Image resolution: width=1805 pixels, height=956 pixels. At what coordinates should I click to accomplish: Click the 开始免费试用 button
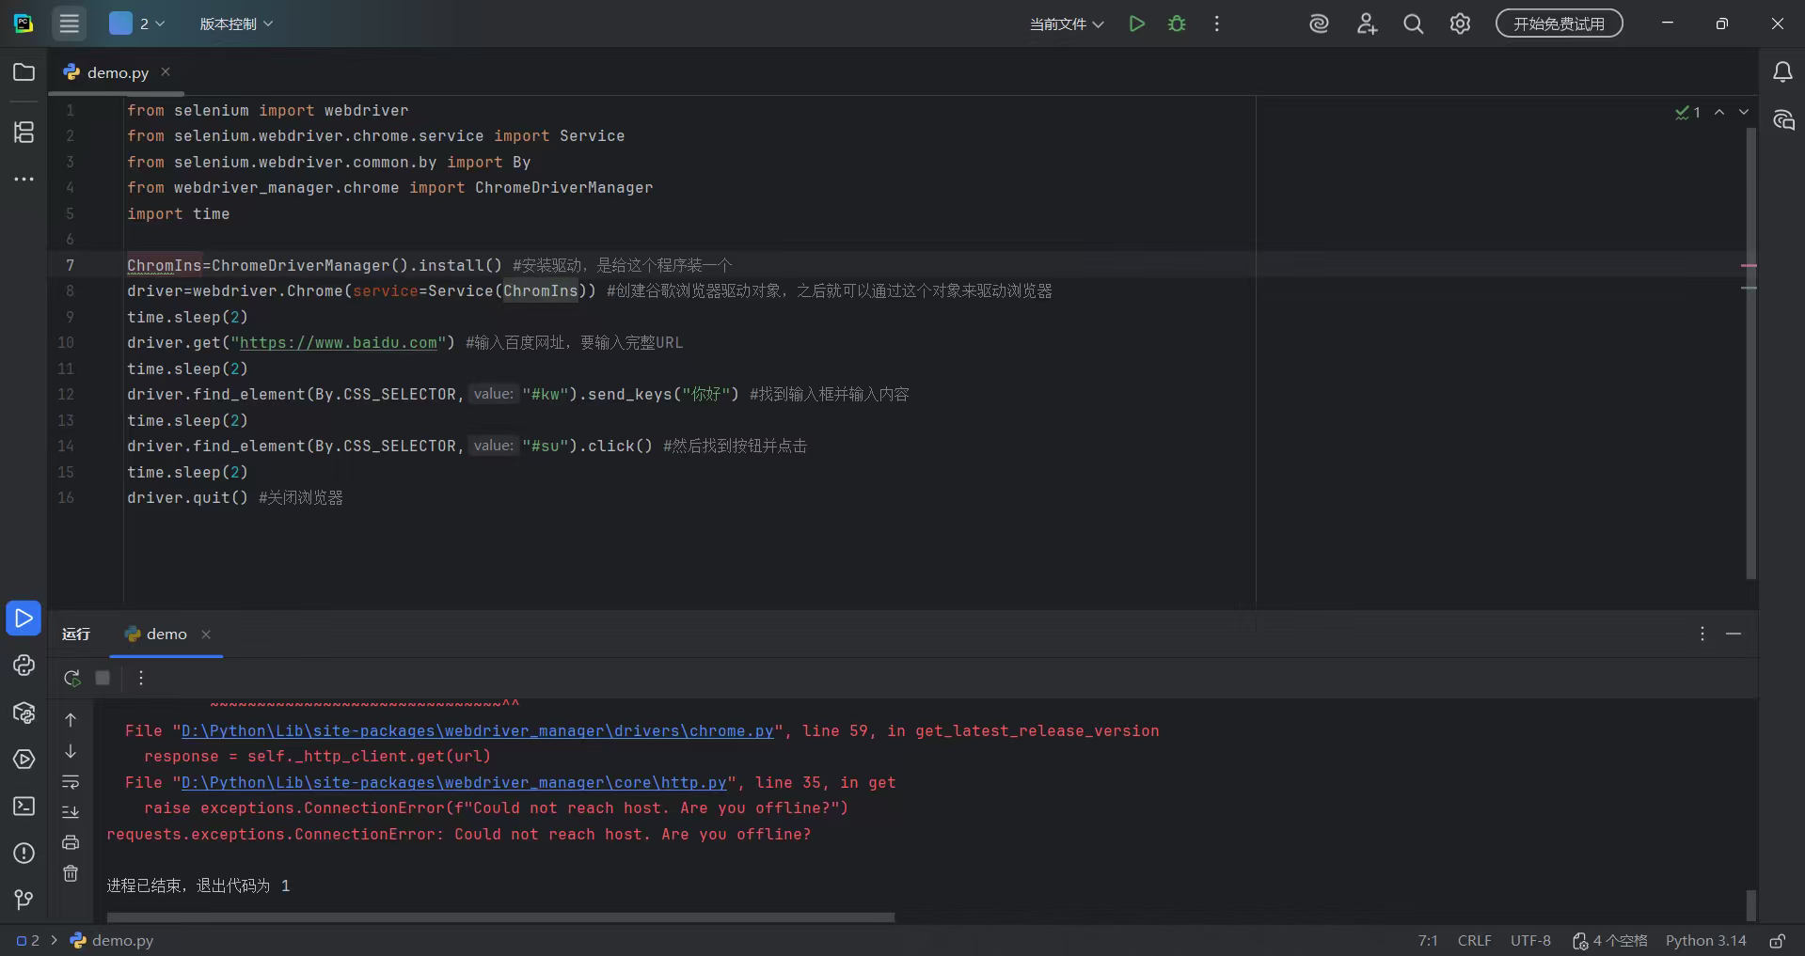1559,24
